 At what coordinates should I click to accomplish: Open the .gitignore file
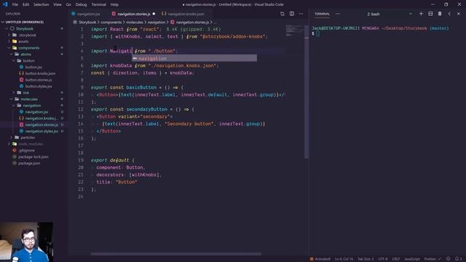pyautogui.click(x=26, y=151)
